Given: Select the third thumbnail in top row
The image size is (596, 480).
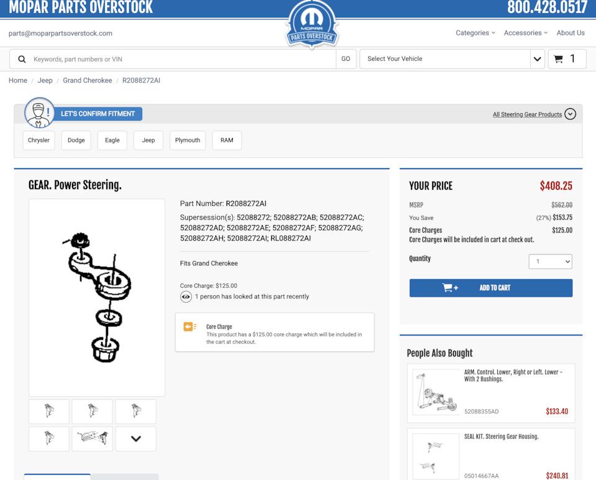Looking at the screenshot, I should (136, 411).
